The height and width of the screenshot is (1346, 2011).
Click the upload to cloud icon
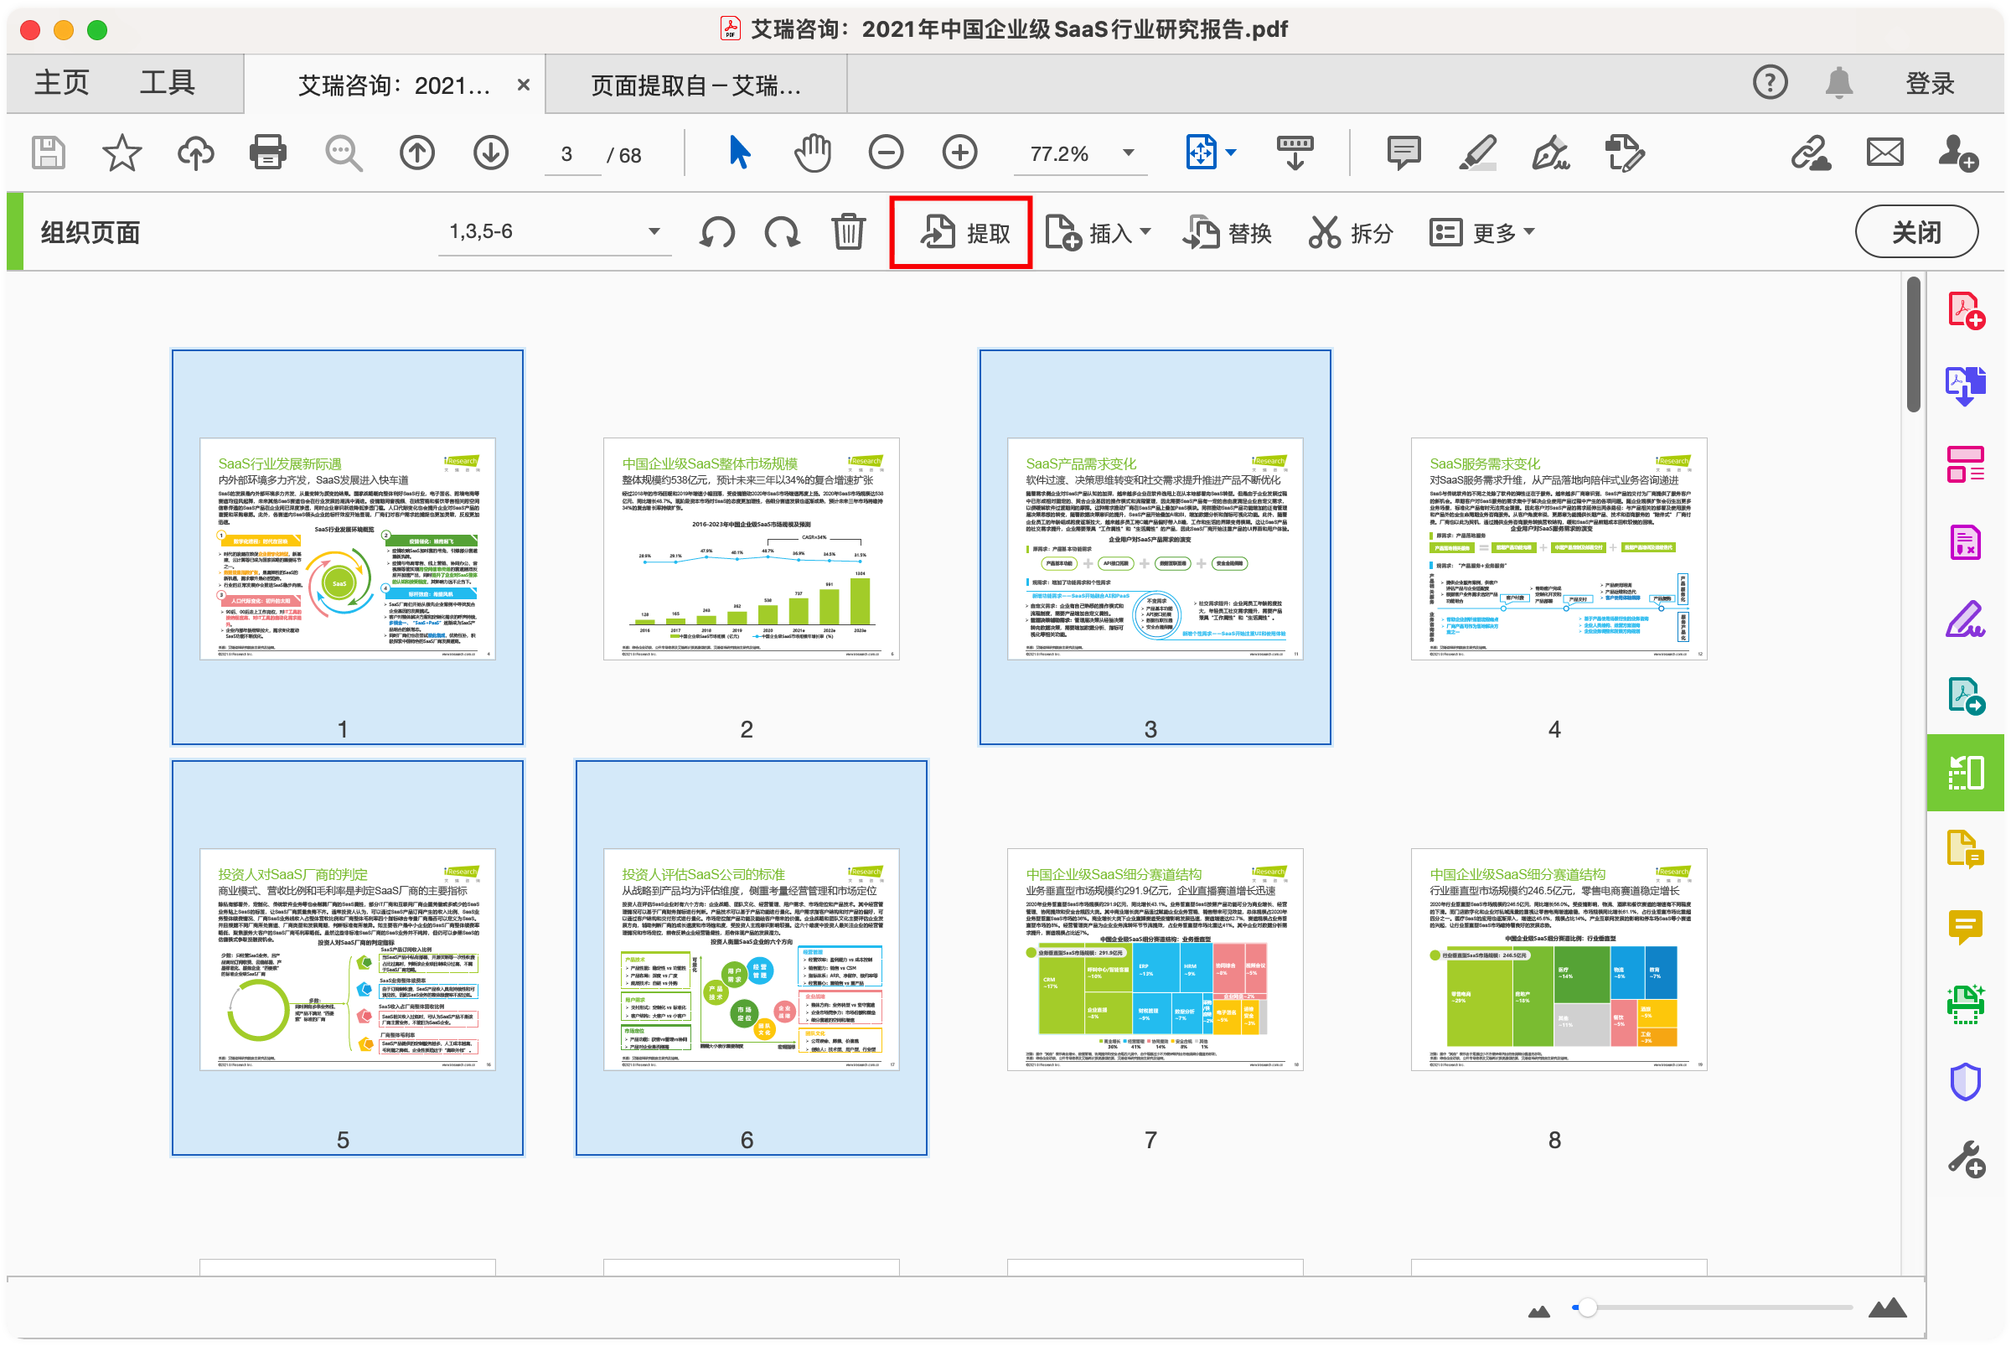click(x=195, y=153)
